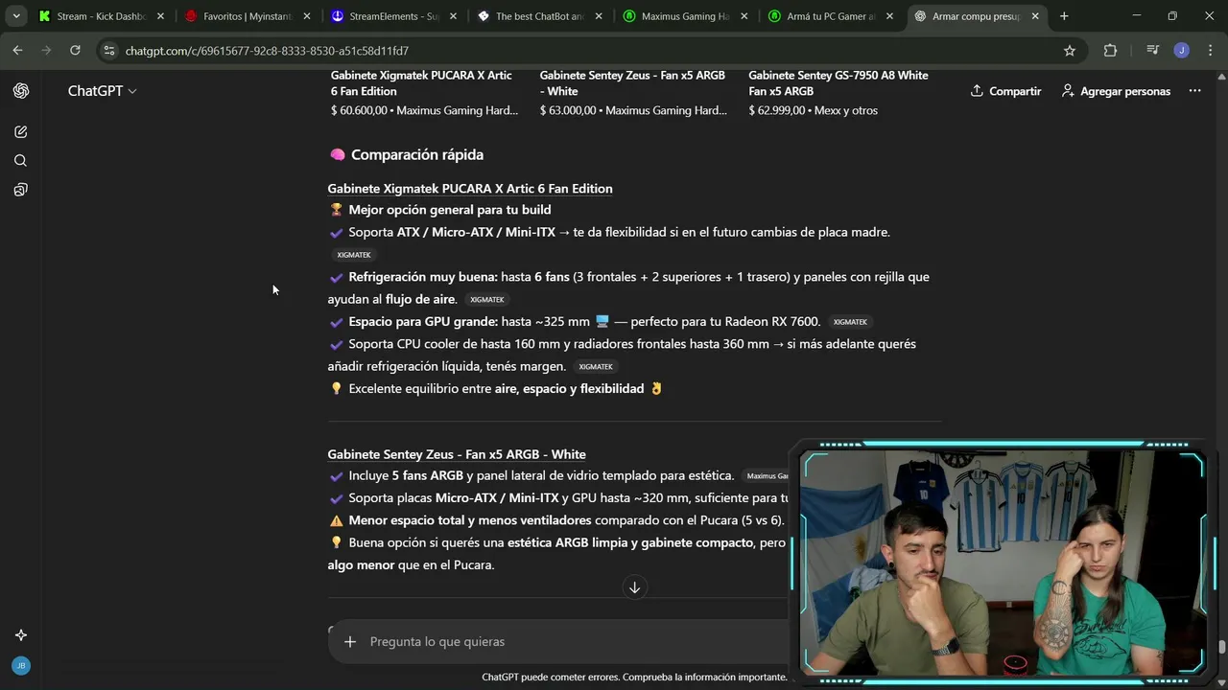Open Gabinete Sentey Zeus Fan x5 ARGB heading link
This screenshot has height=690, width=1228.
click(x=457, y=454)
